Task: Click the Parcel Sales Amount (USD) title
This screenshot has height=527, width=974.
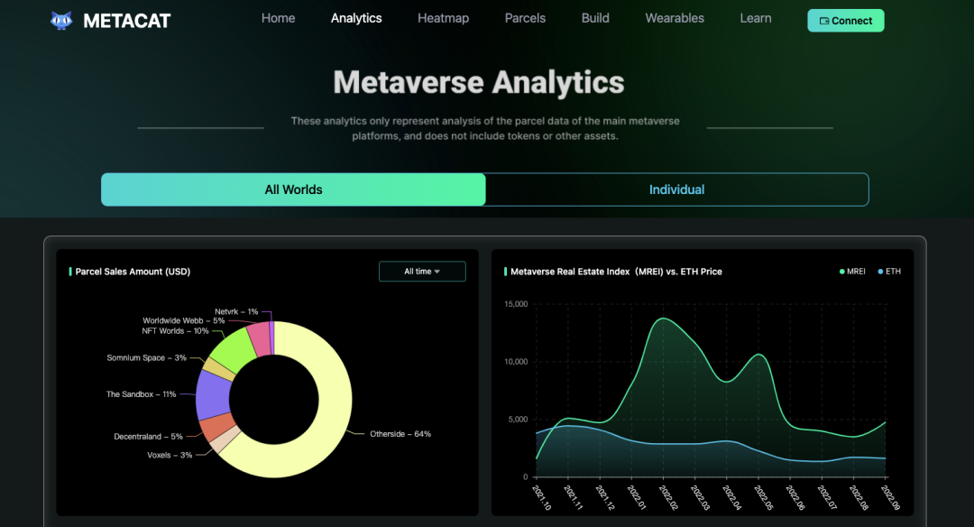Action: pos(133,272)
